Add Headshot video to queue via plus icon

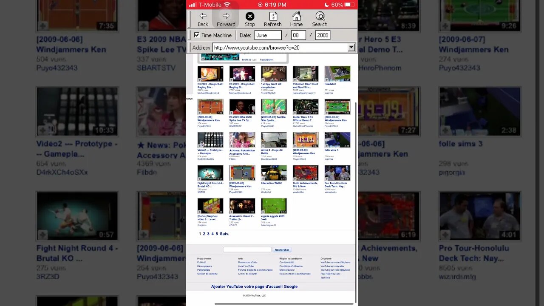tap(327, 79)
